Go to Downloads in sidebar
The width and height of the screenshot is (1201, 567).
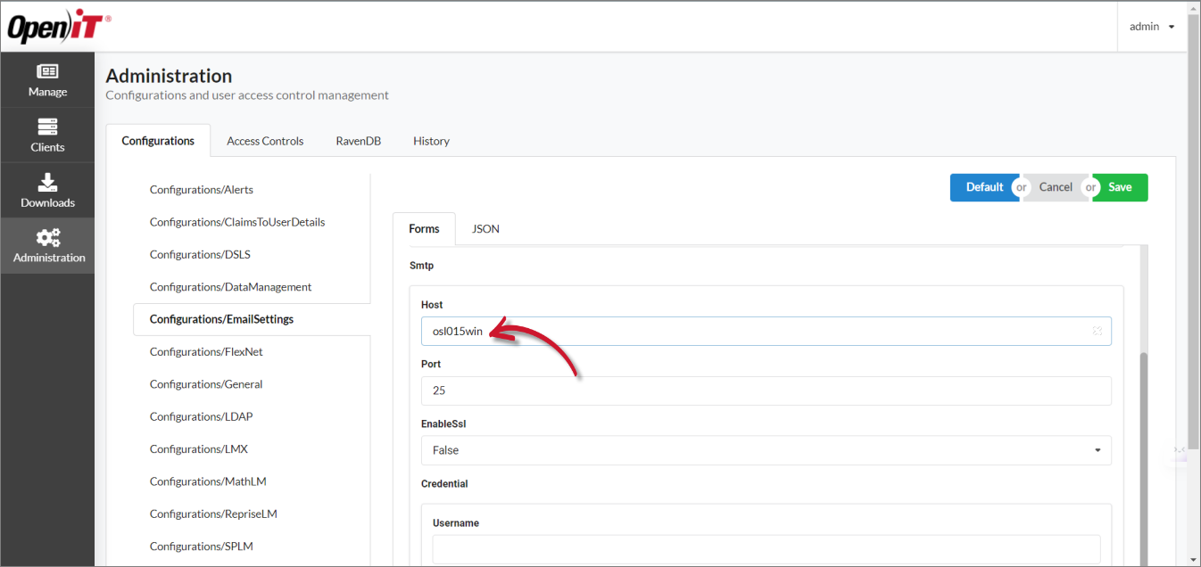coord(47,191)
